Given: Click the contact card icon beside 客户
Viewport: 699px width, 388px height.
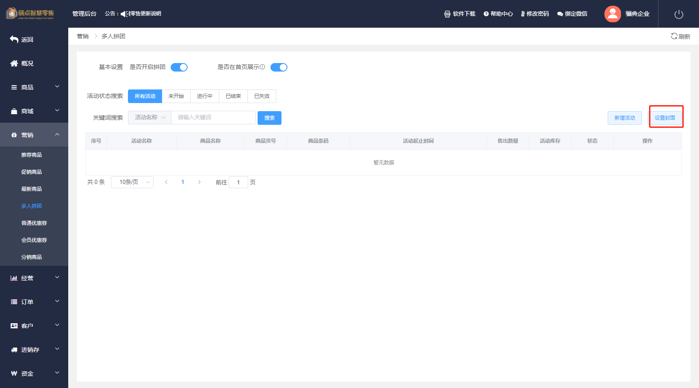Looking at the screenshot, I should [14, 325].
